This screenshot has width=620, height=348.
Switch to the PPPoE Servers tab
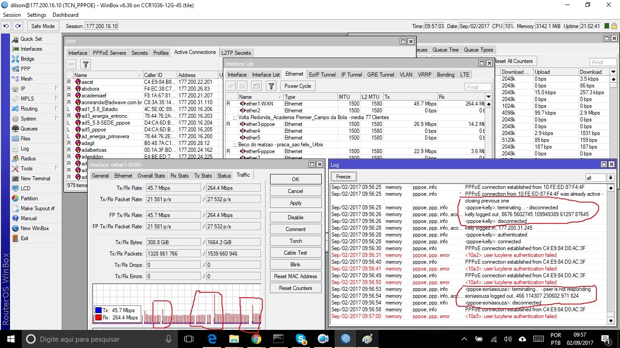point(109,53)
